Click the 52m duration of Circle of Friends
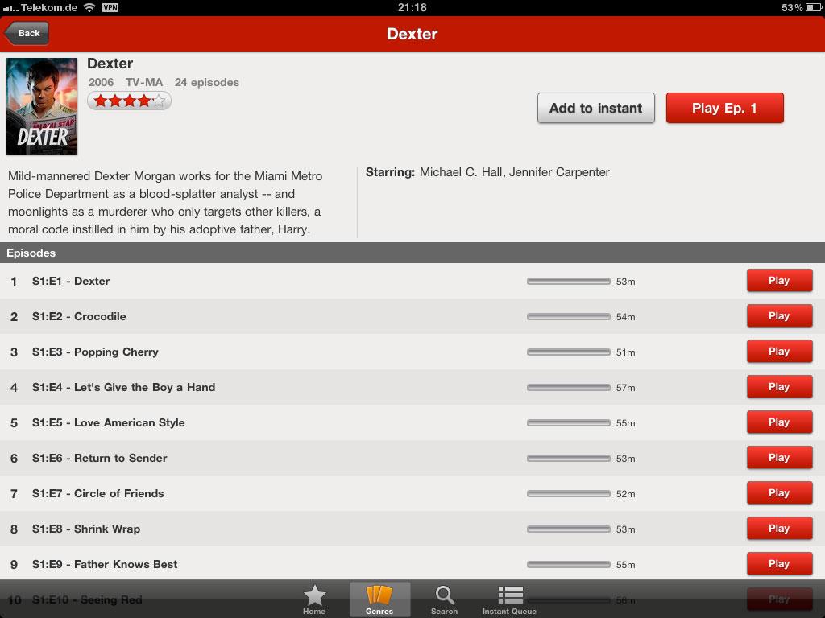The width and height of the screenshot is (825, 618). 625,494
